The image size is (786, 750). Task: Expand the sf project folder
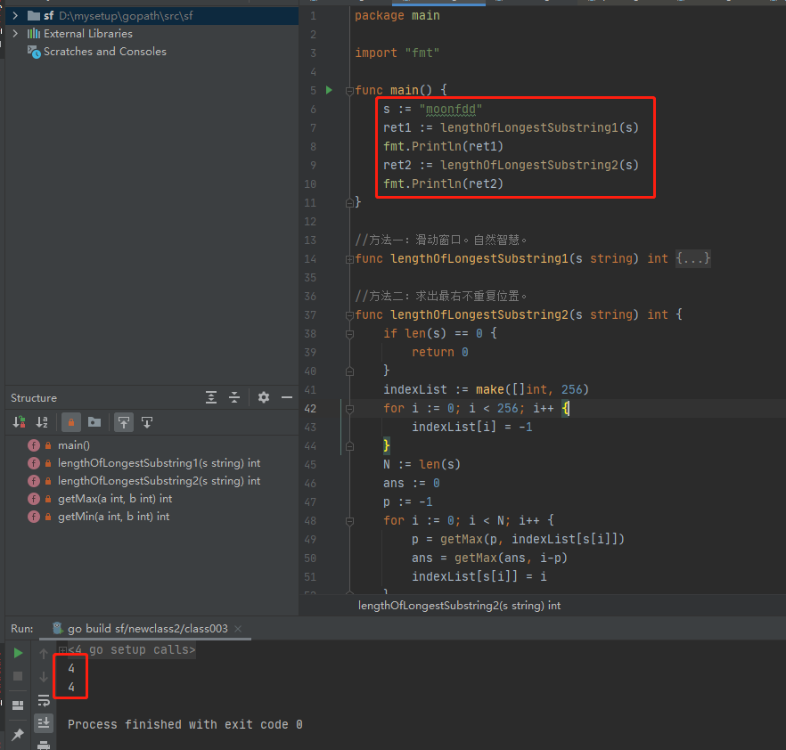tap(15, 16)
